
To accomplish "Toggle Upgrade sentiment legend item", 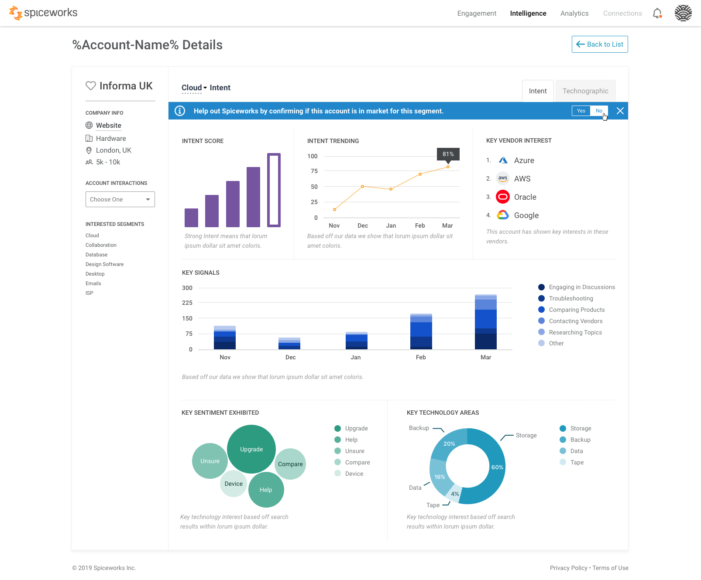I will click(x=351, y=428).
